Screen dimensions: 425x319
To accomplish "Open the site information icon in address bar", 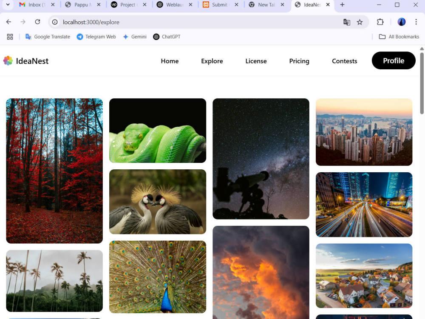I will pyautogui.click(x=55, y=22).
